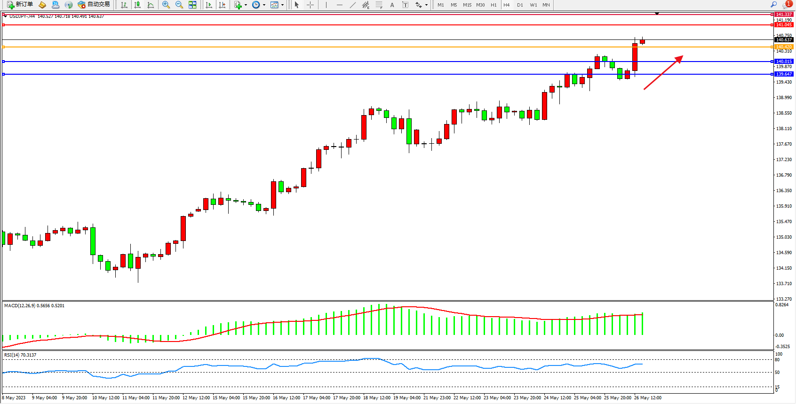Open the indicators list dropdown arrow
This screenshot has width=796, height=404.
tap(246, 5)
